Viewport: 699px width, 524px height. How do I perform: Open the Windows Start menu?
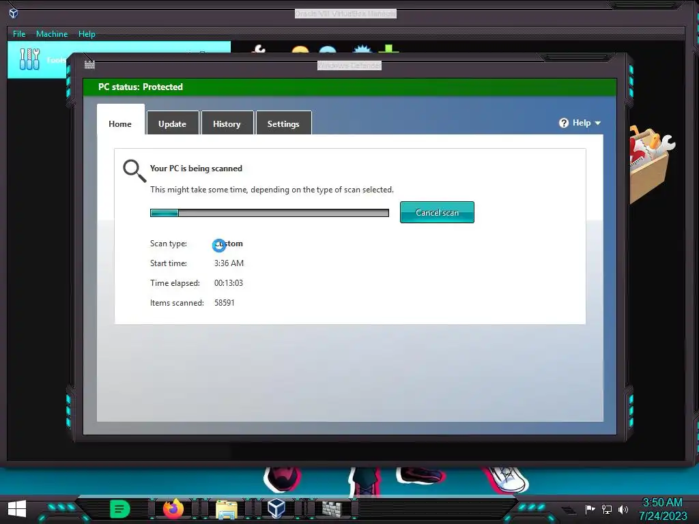17,509
